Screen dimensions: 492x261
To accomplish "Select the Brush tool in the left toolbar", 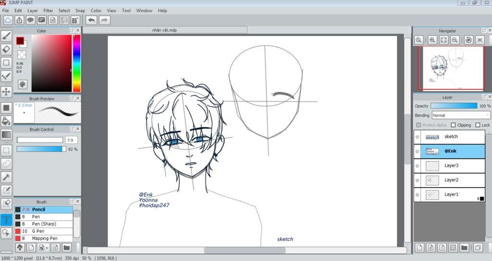I will [x=6, y=36].
